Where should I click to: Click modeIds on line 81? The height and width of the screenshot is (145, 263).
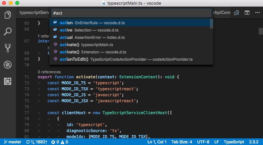click(x=75, y=137)
